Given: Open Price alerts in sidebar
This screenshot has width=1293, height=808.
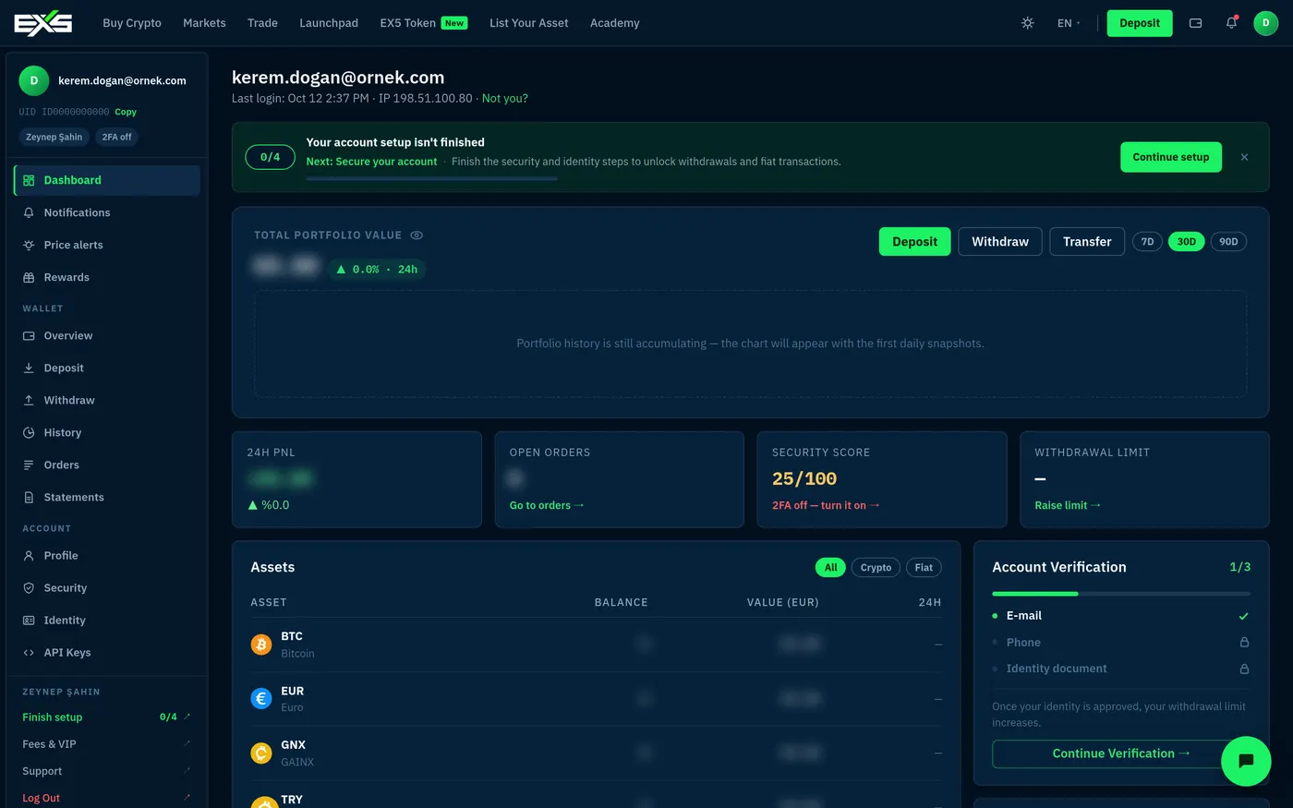Looking at the screenshot, I should (107, 245).
